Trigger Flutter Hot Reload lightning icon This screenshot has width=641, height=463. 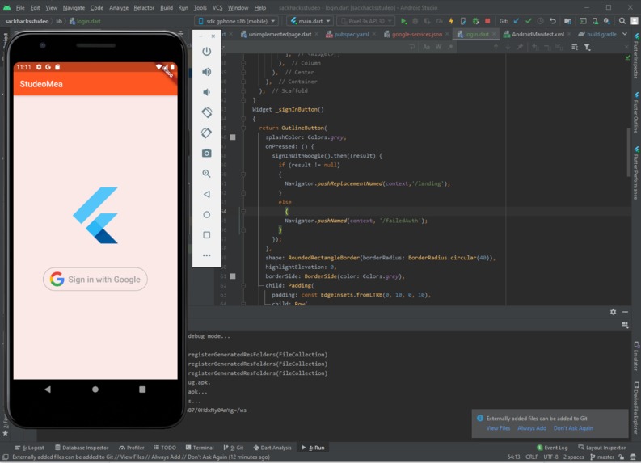(451, 21)
